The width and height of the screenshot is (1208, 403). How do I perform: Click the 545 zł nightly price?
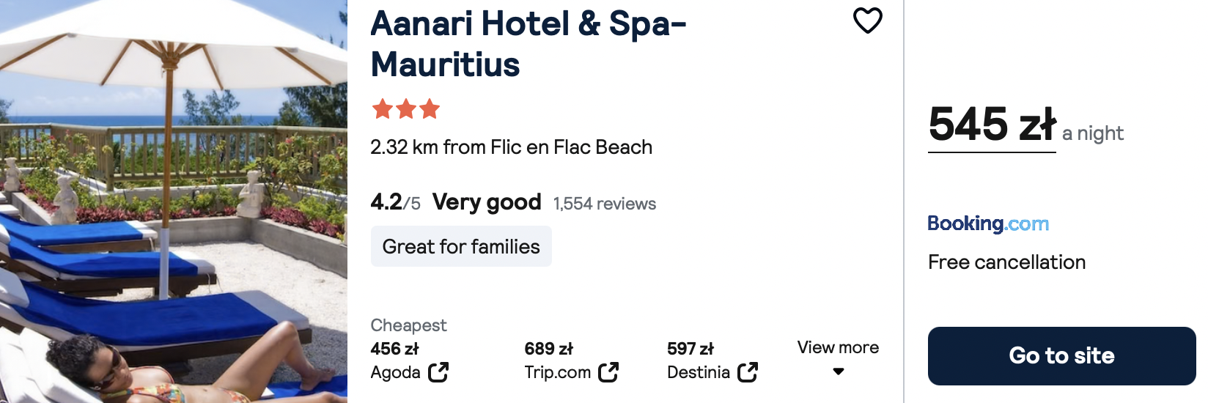992,125
